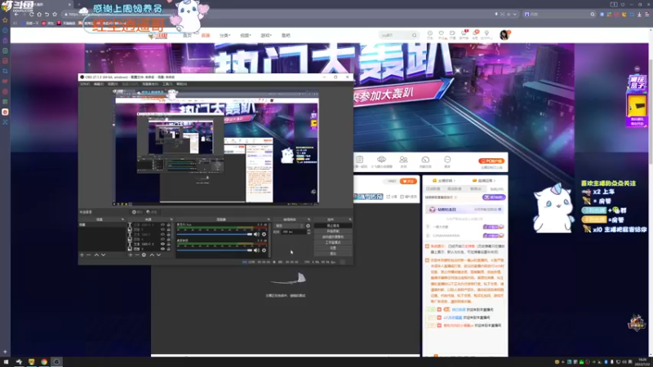Open the scene transition type dropdown in OBS
Screen dimensions: 653x367
pos(289,226)
